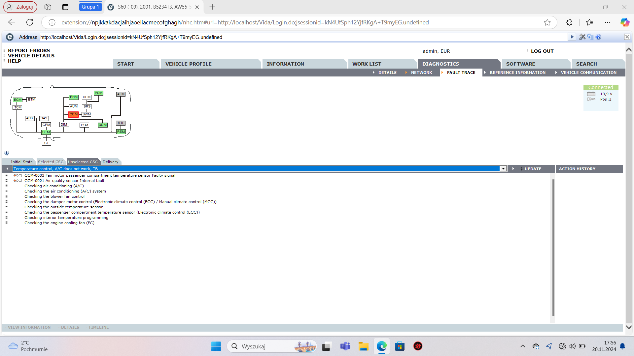Expand the VEHICLE COMMUNICATION submenu
The image size is (634, 356).
588,73
